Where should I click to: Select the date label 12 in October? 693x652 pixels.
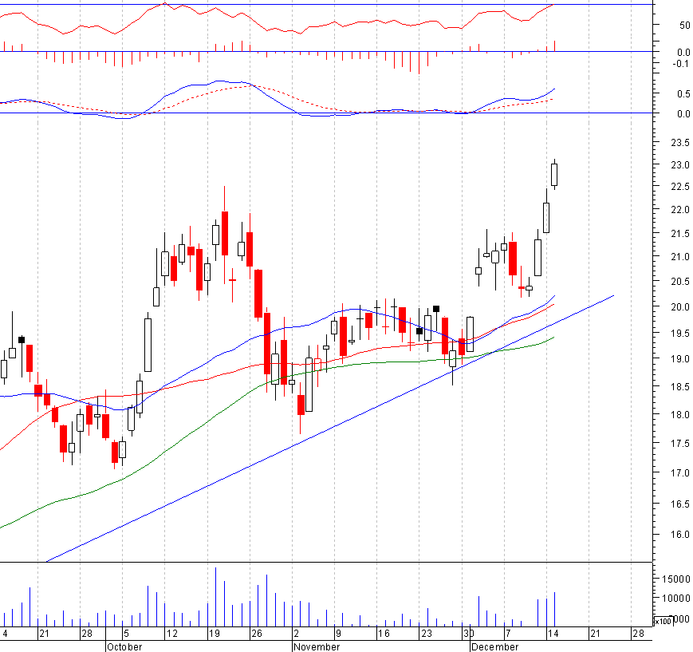coord(171,634)
